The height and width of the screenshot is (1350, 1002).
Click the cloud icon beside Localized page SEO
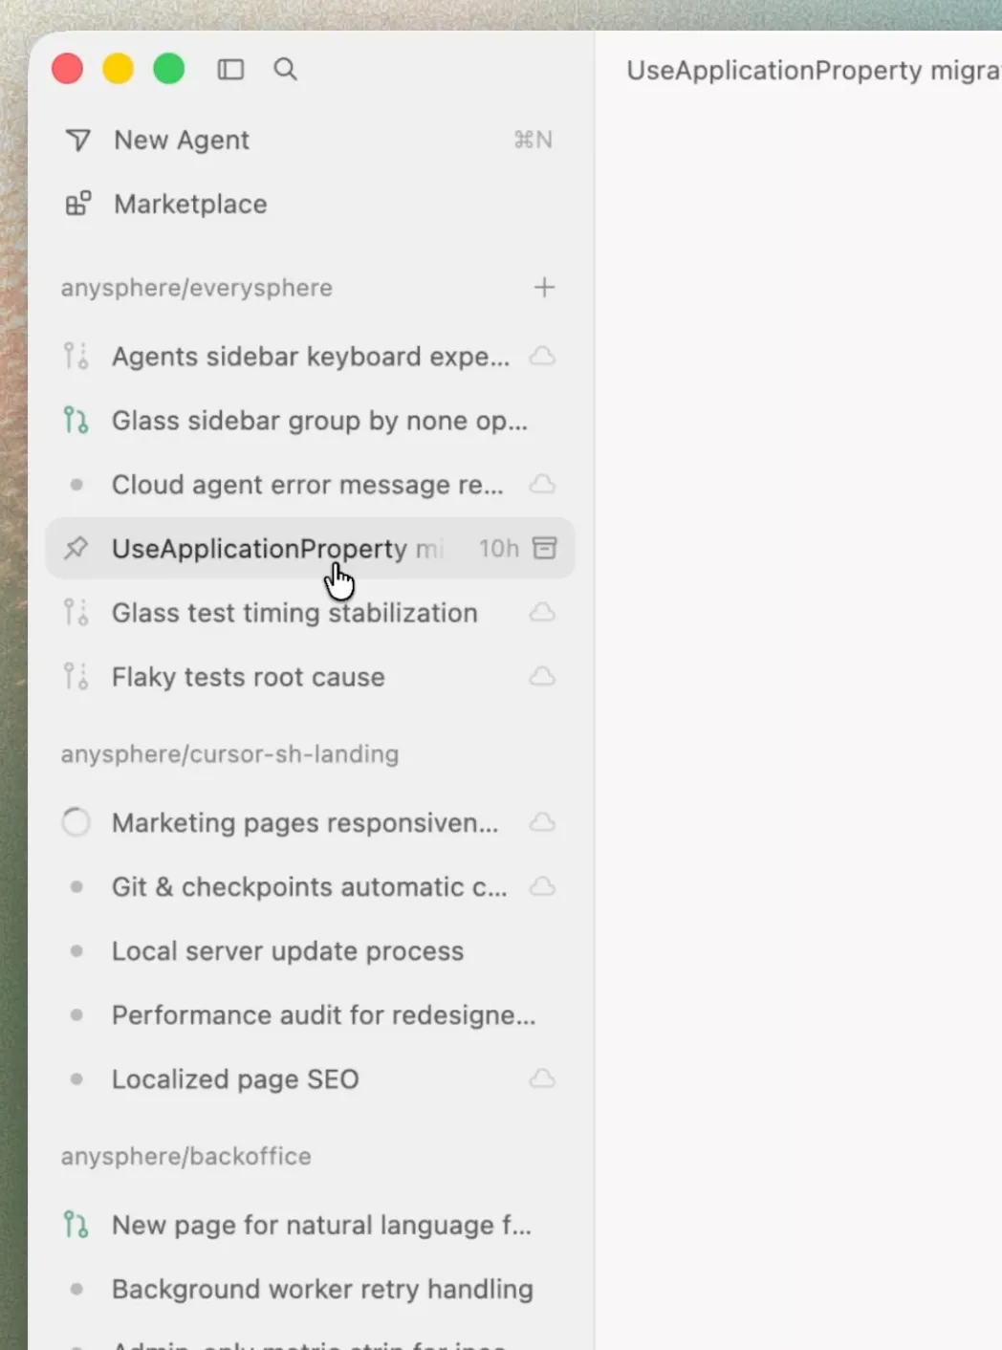[x=542, y=1078]
